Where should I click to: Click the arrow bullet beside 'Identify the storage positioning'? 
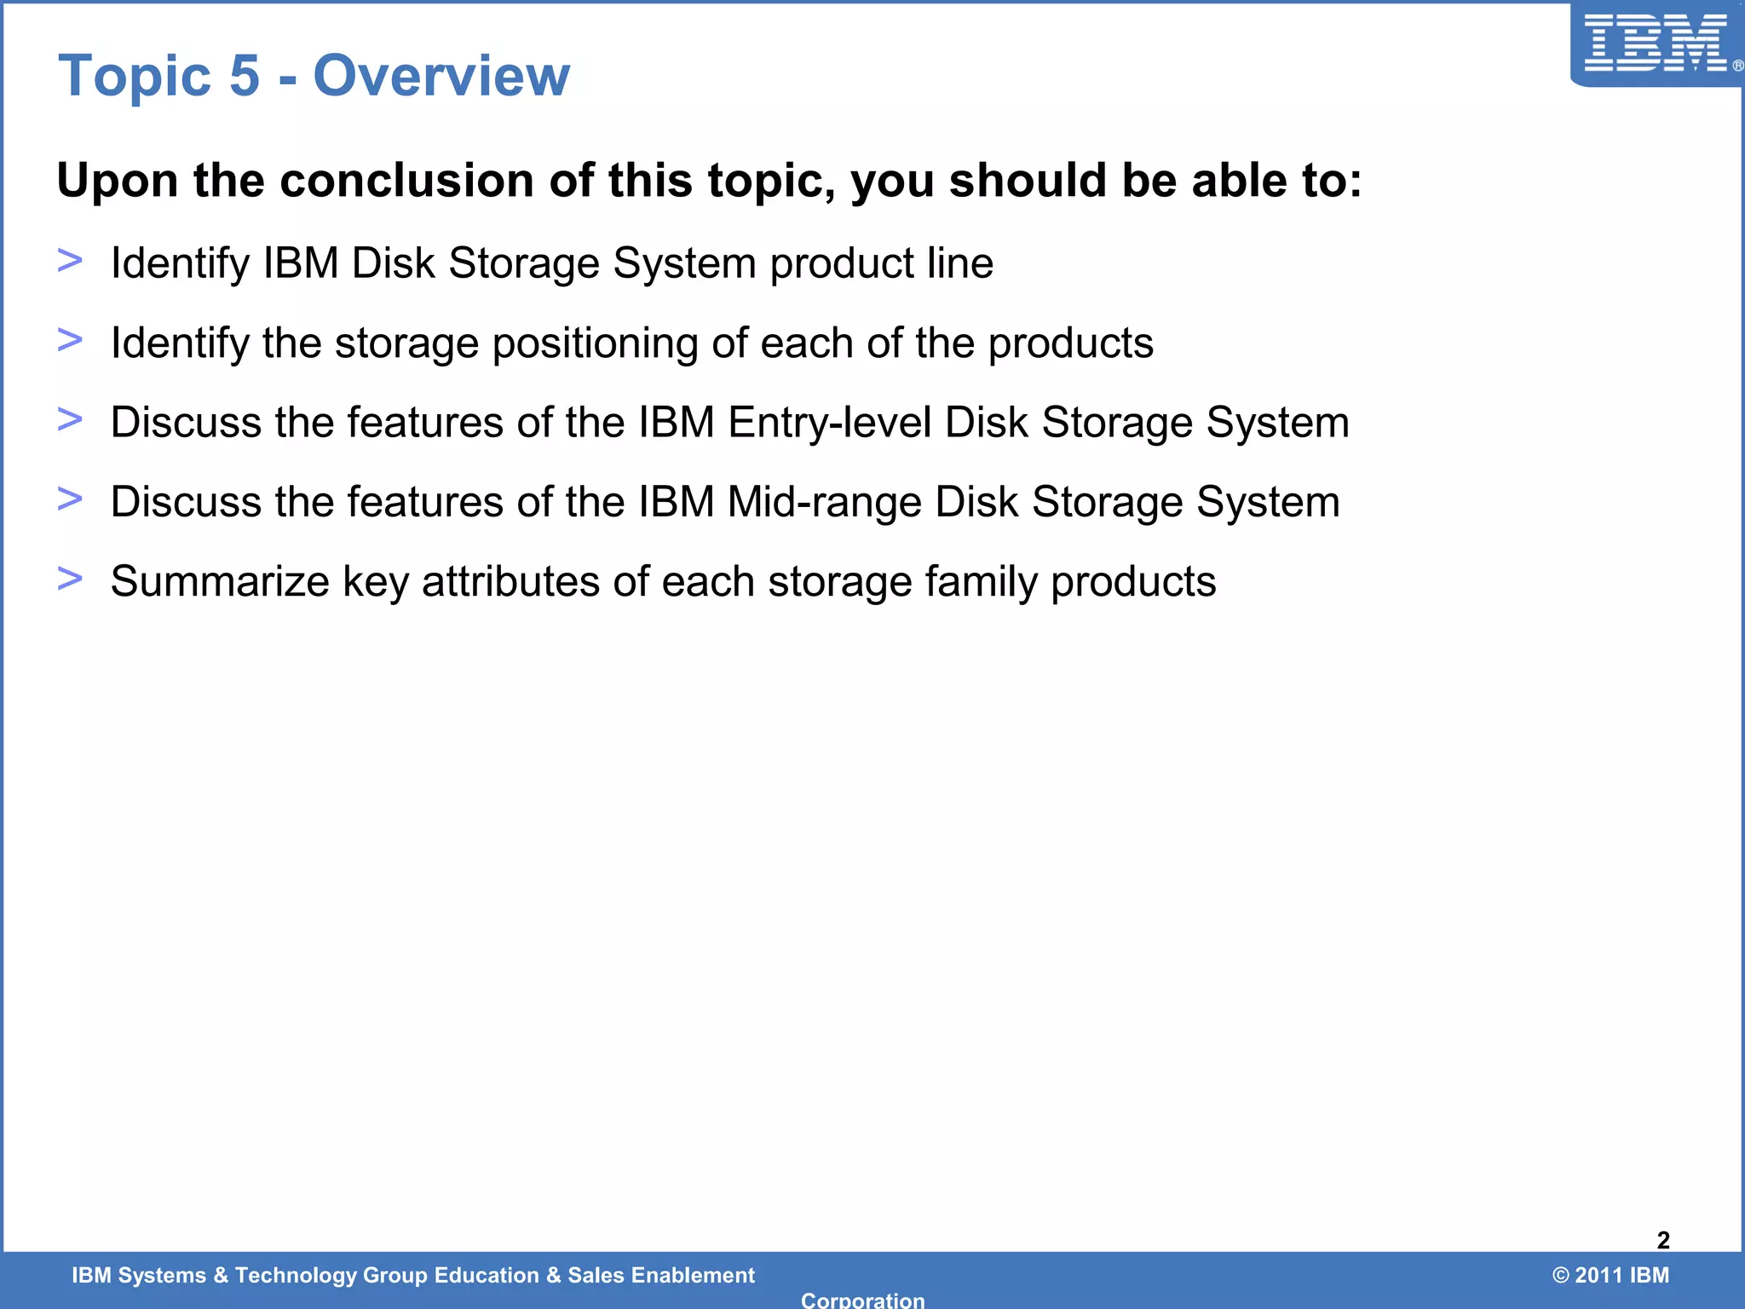70,340
